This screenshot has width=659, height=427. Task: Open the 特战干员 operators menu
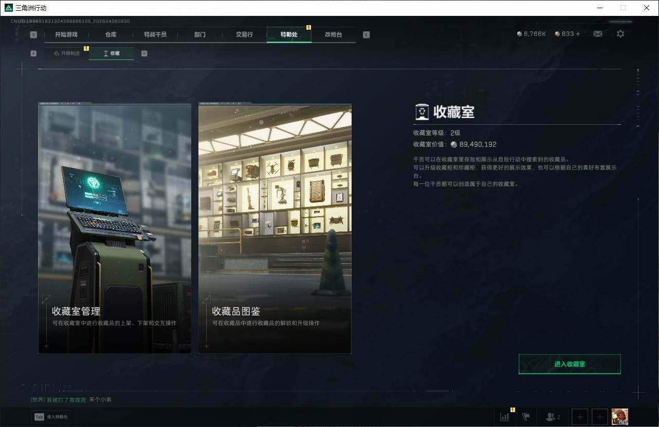coord(156,34)
